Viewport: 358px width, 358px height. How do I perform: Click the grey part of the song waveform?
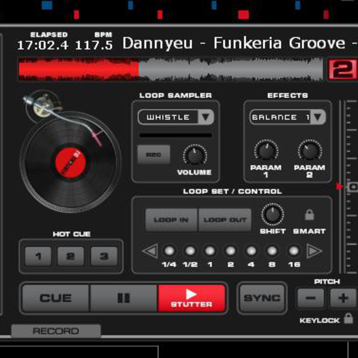[x=231, y=69]
